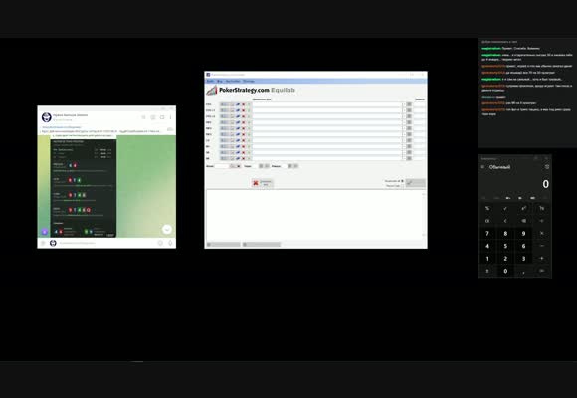Open the first menu in Equilab menu bar
This screenshot has width=577, height=398.
pos(210,81)
